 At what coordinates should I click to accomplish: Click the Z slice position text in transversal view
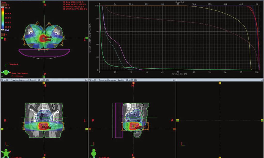coord(17,76)
